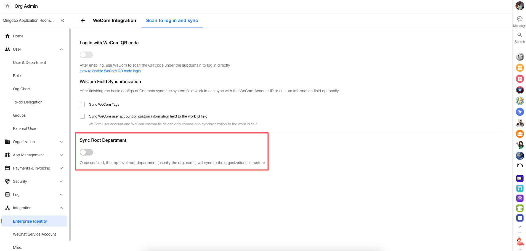Screen dimensions: 526x251
Task: Open the user profile avatar at top right
Action: [x=520, y=6]
